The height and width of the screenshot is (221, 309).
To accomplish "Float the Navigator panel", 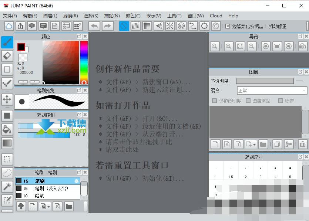I will (x=300, y=36).
